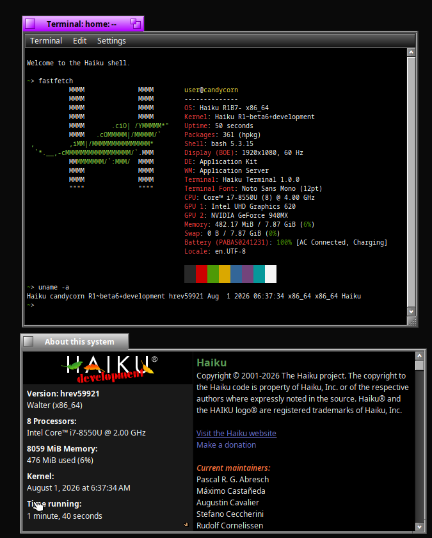Click the '476 MiB used (6%)' text
Image resolution: width=432 pixels, height=538 pixels.
click(60, 461)
